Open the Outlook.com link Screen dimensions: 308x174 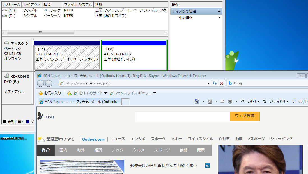(x=93, y=139)
